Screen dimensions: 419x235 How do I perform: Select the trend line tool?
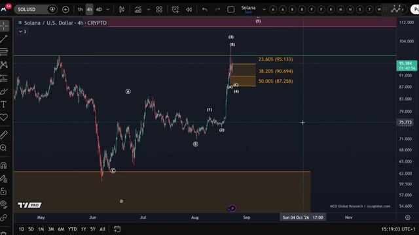(x=4, y=39)
